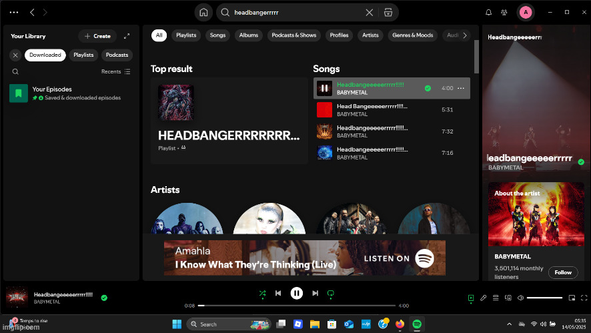Pause the playing song in Songs list
This screenshot has width=591, height=333.
tap(324, 88)
